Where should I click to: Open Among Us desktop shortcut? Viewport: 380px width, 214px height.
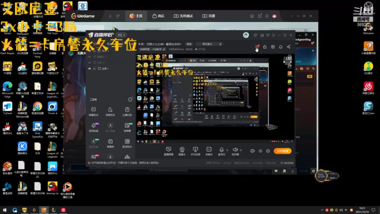pyautogui.click(x=53, y=188)
